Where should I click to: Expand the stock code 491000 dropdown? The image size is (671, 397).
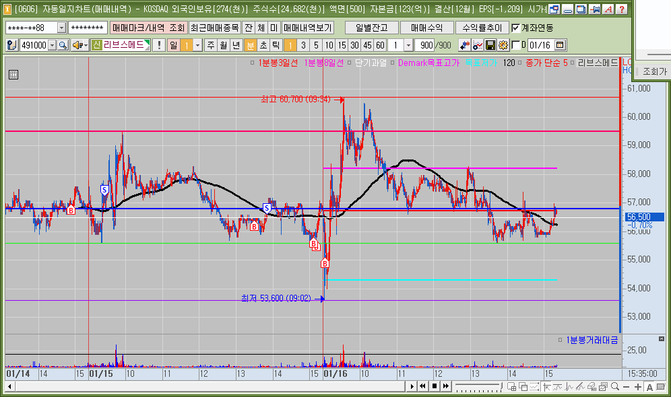(x=52, y=45)
